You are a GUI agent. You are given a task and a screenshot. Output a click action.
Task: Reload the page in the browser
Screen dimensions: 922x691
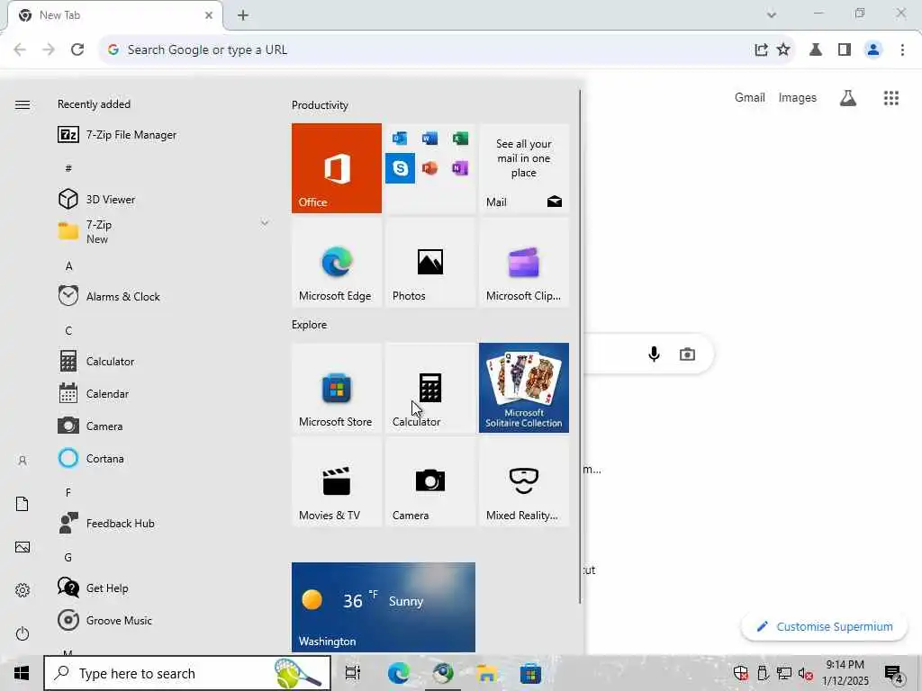pyautogui.click(x=77, y=49)
